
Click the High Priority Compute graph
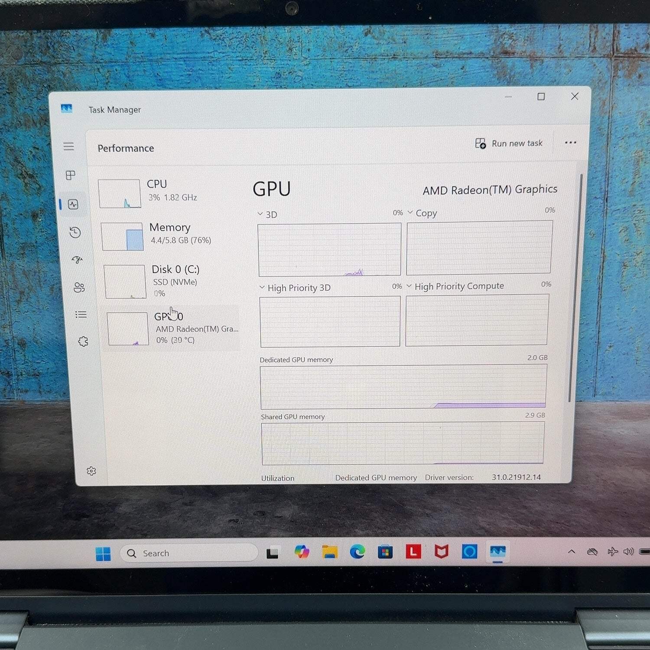(x=477, y=320)
